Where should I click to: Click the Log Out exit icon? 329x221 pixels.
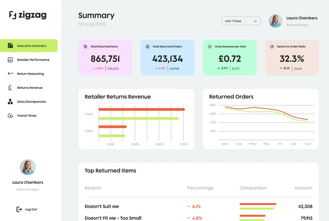19,209
